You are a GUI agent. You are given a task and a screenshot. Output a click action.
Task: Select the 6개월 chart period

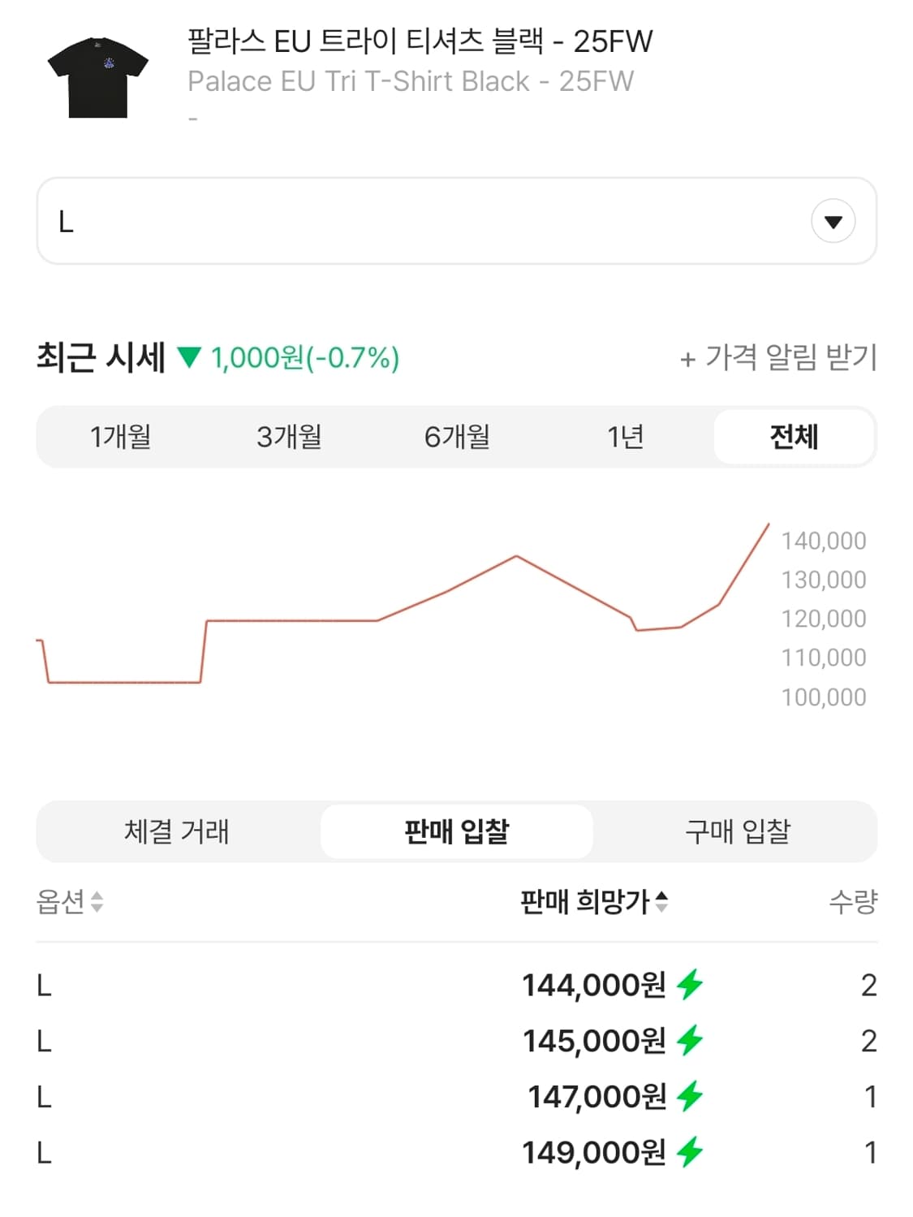pyautogui.click(x=457, y=436)
